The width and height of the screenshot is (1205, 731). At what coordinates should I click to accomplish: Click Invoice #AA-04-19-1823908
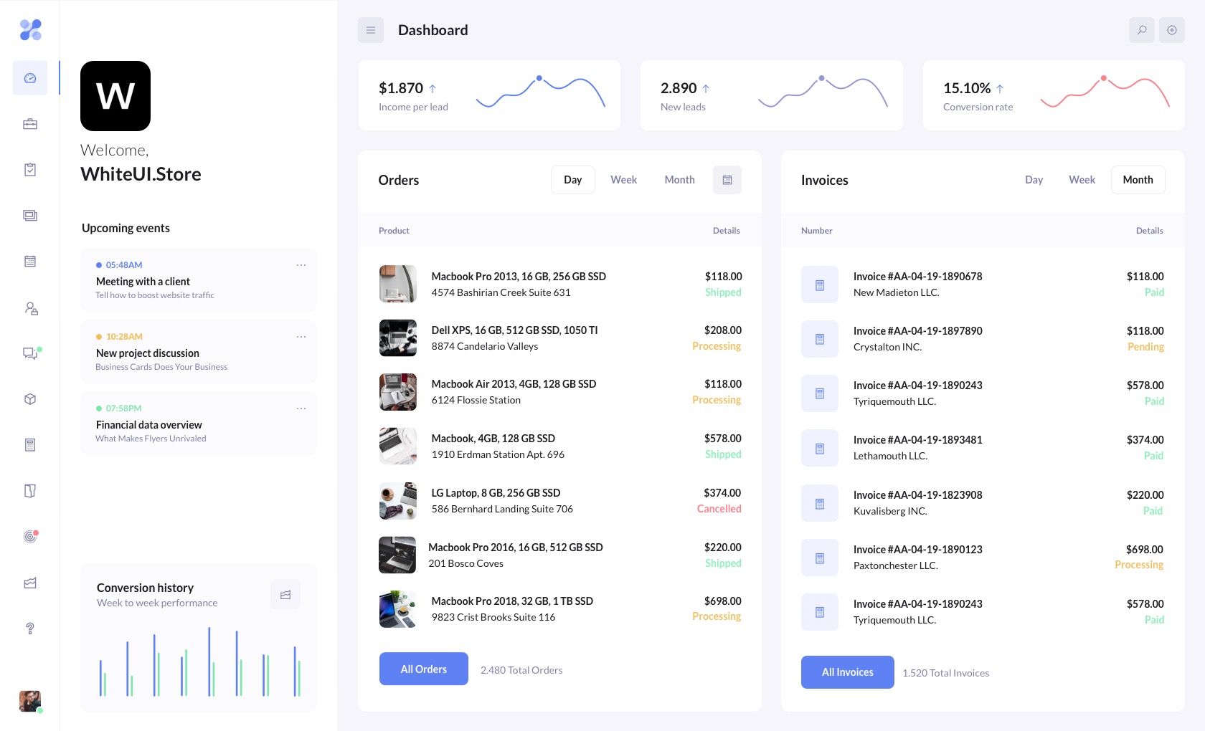click(918, 495)
